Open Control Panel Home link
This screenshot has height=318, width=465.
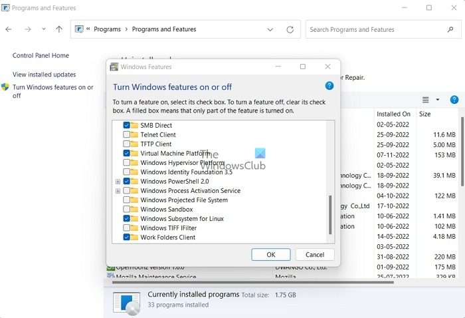[x=41, y=55]
